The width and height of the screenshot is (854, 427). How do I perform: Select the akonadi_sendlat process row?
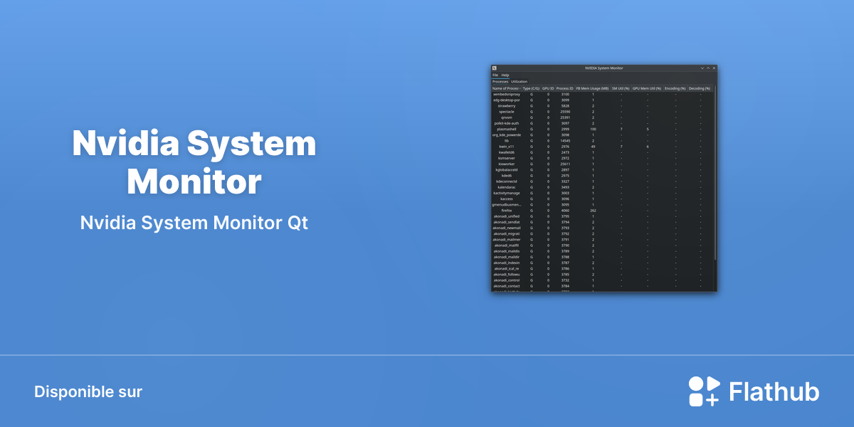pos(602,222)
